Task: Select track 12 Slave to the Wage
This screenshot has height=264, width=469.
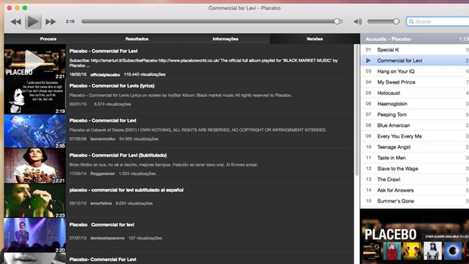Action: point(415,168)
